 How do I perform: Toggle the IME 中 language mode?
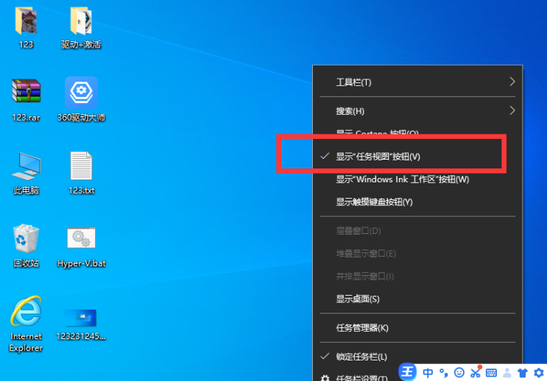pos(428,372)
